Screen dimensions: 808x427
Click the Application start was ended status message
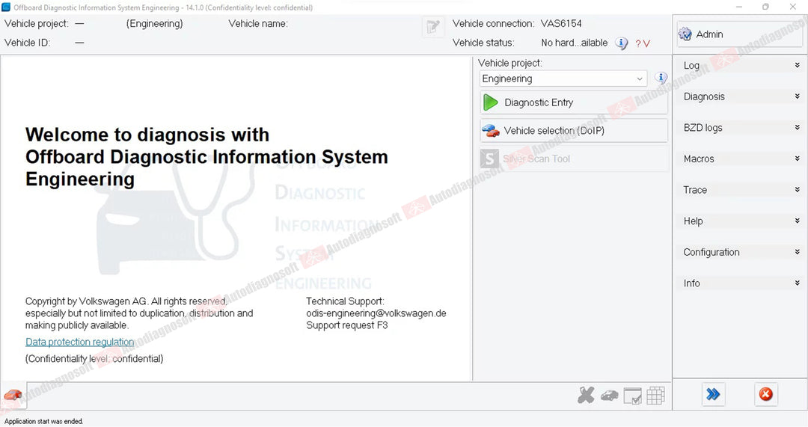tap(44, 421)
